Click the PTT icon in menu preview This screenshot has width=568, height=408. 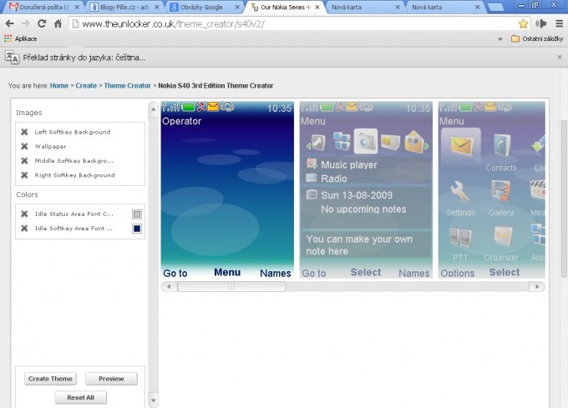[460, 237]
